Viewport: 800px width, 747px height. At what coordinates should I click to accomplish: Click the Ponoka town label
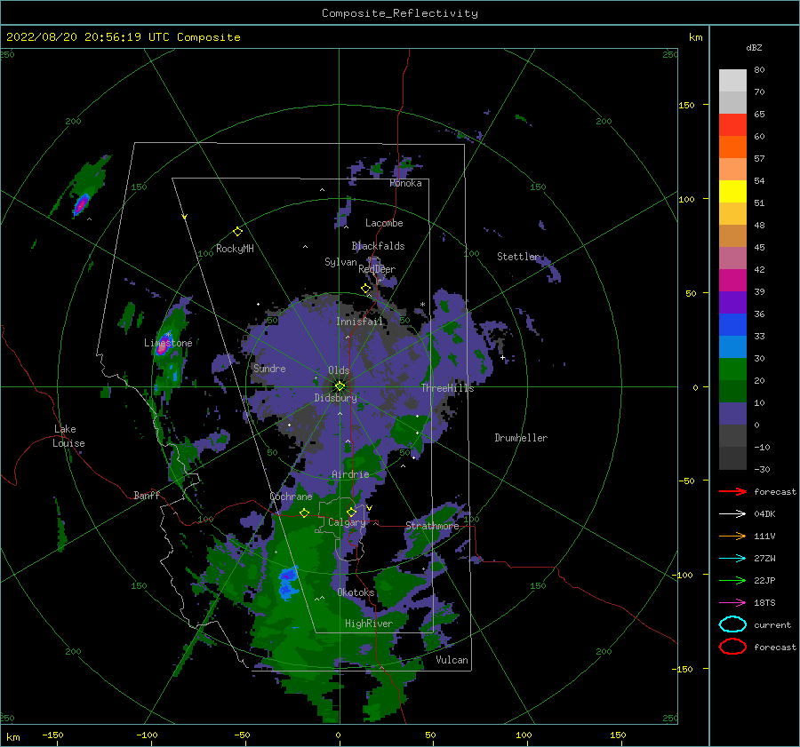(x=405, y=183)
